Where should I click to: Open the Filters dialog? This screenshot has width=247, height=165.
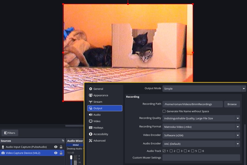(x=10, y=133)
